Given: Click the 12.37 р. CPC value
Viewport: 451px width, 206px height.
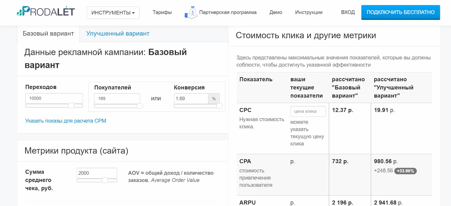Looking at the screenshot, I should coord(342,110).
